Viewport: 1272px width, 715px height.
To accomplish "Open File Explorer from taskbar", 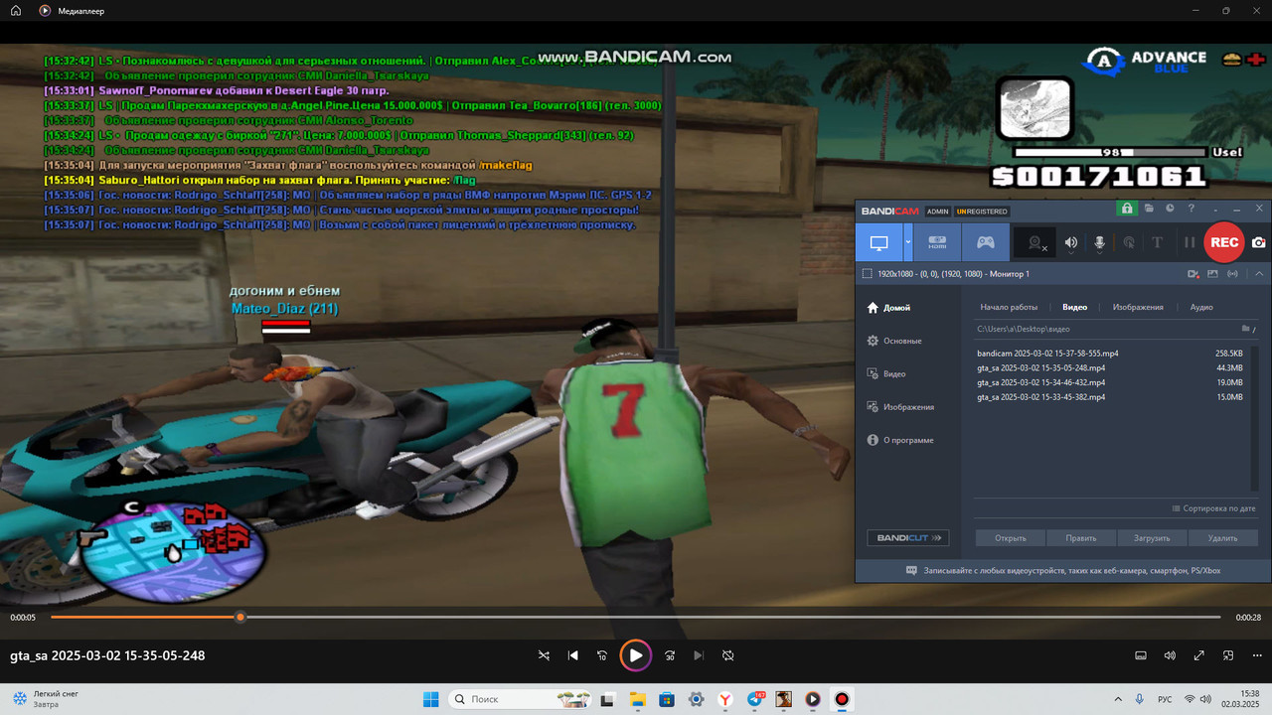I will pos(636,699).
